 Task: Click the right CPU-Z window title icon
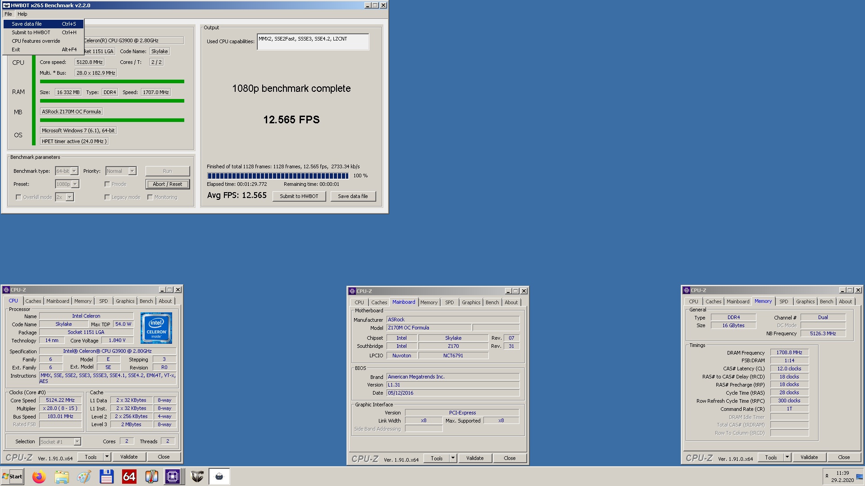[687, 290]
